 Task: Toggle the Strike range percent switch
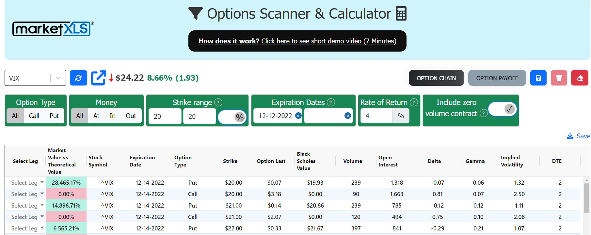point(232,117)
